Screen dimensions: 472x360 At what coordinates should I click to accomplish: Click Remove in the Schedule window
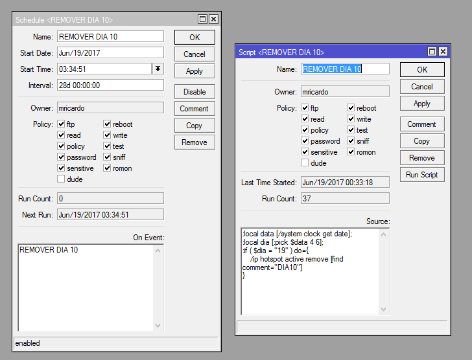click(195, 142)
